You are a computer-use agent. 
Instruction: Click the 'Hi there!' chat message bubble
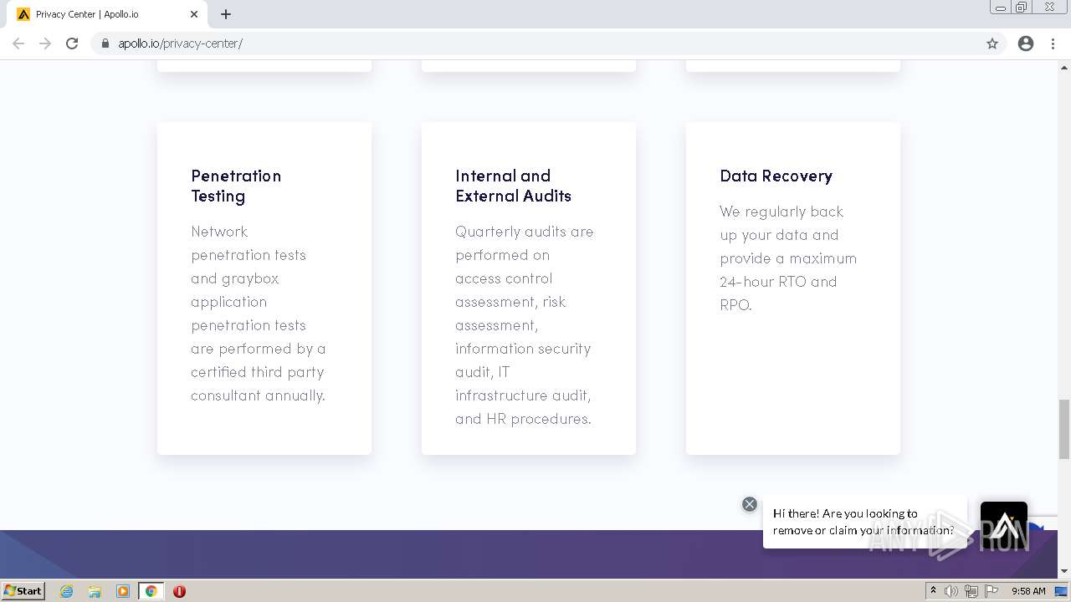click(x=865, y=522)
